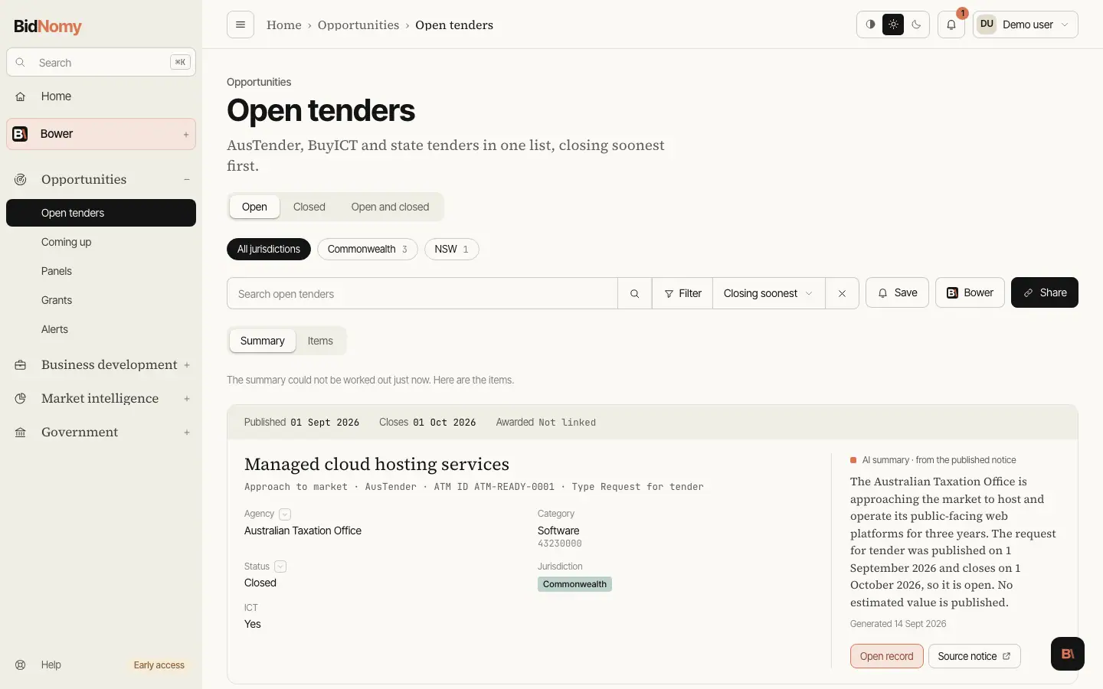Viewport: 1103px width, 689px height.
Task: Open the chevron next to Status
Action: [280, 567]
